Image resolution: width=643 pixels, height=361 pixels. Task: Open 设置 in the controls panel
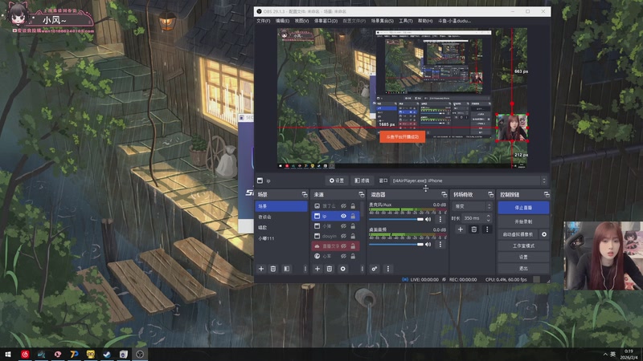point(523,257)
